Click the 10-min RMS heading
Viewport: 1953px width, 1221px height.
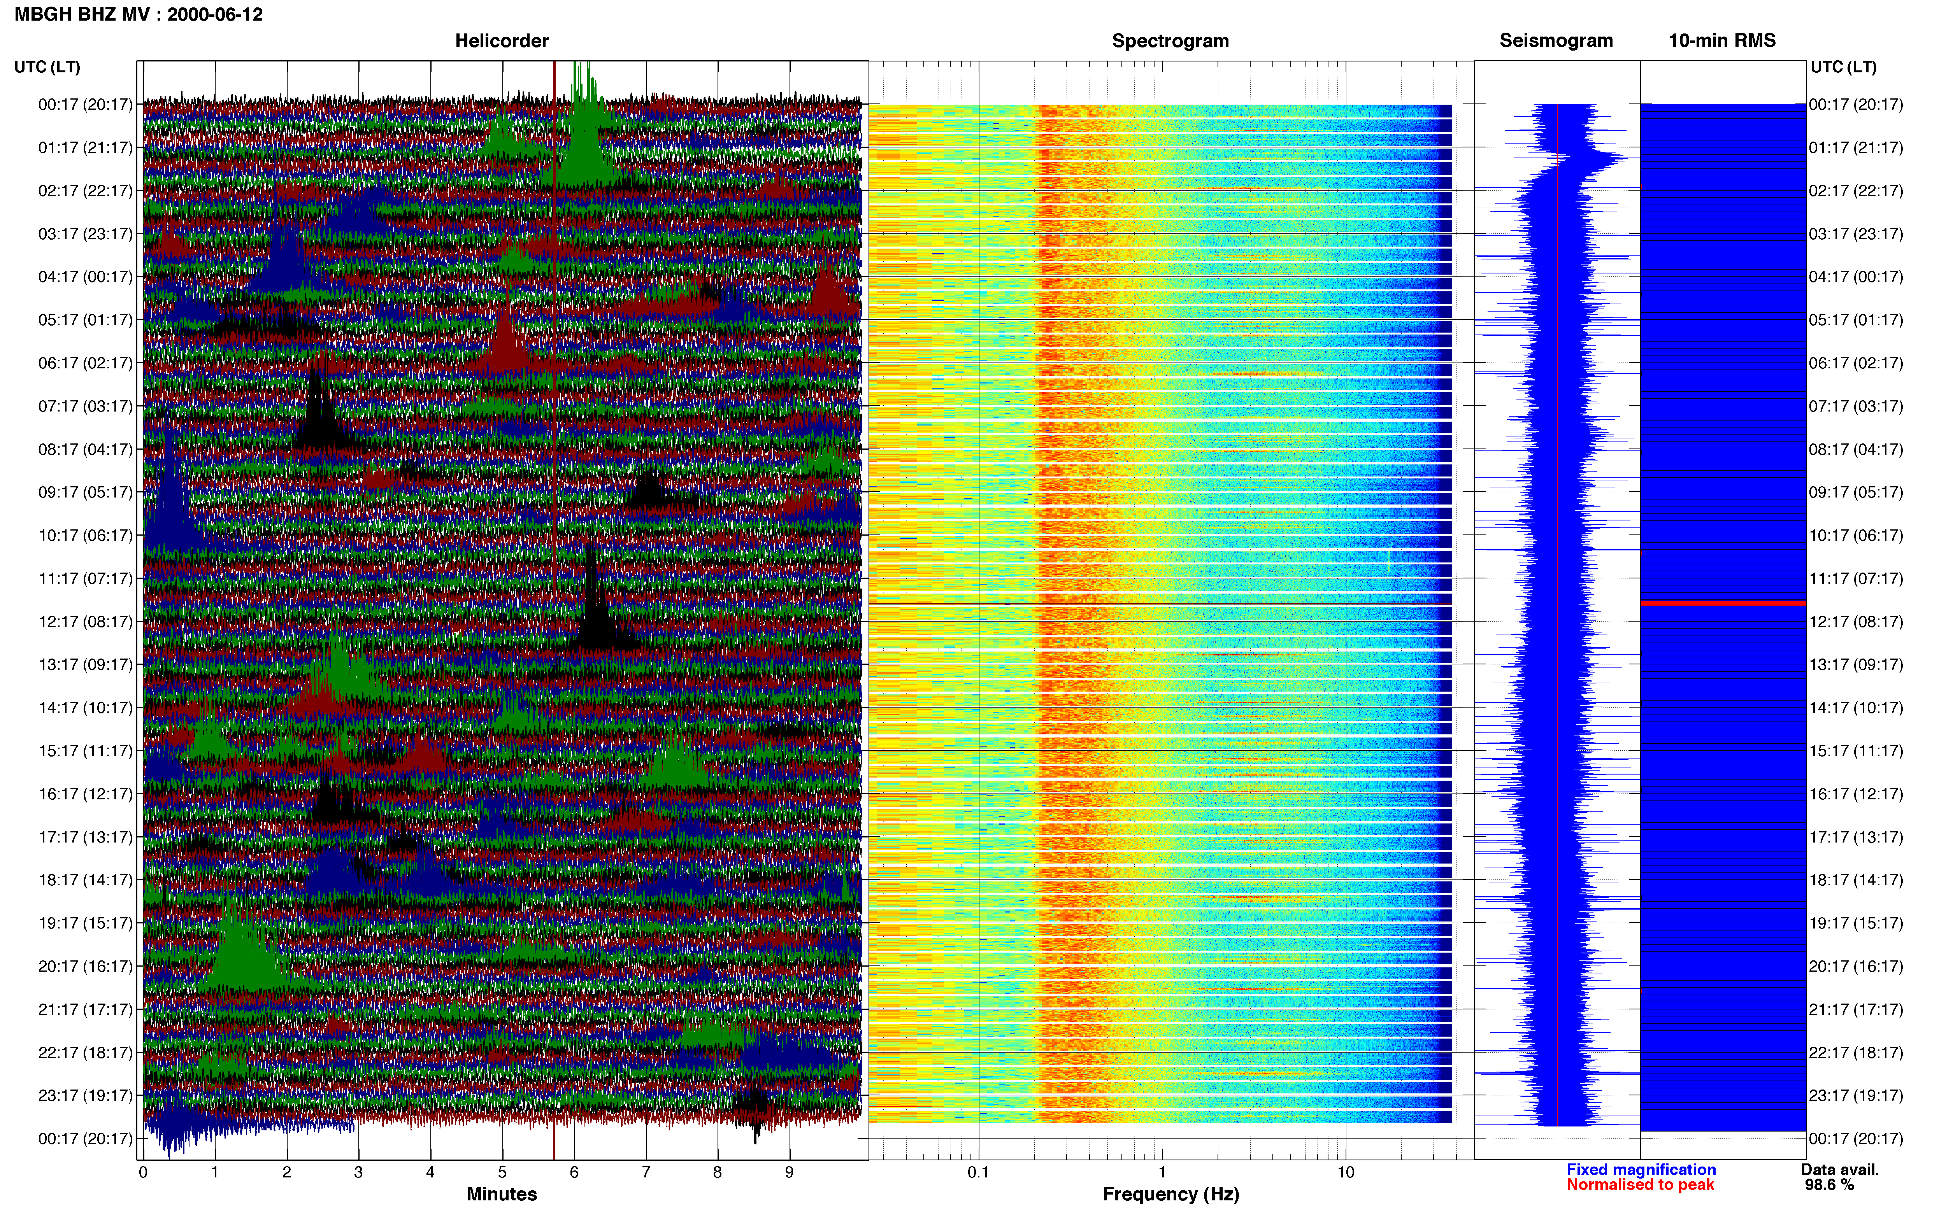1722,40
